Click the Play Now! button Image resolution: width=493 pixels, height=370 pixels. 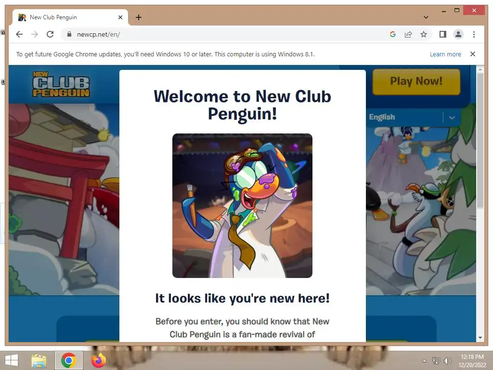[x=416, y=82]
